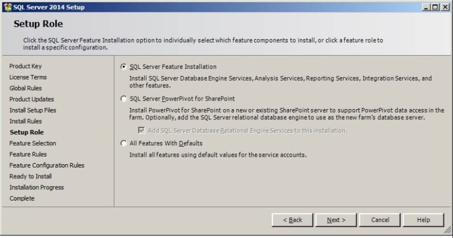Select Ready to Install step
This screenshot has width=453, height=238.
(x=30, y=176)
